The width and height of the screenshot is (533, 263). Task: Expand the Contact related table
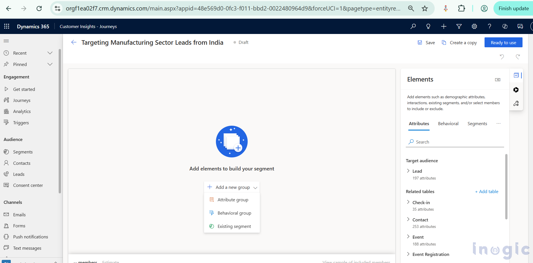pos(408,220)
